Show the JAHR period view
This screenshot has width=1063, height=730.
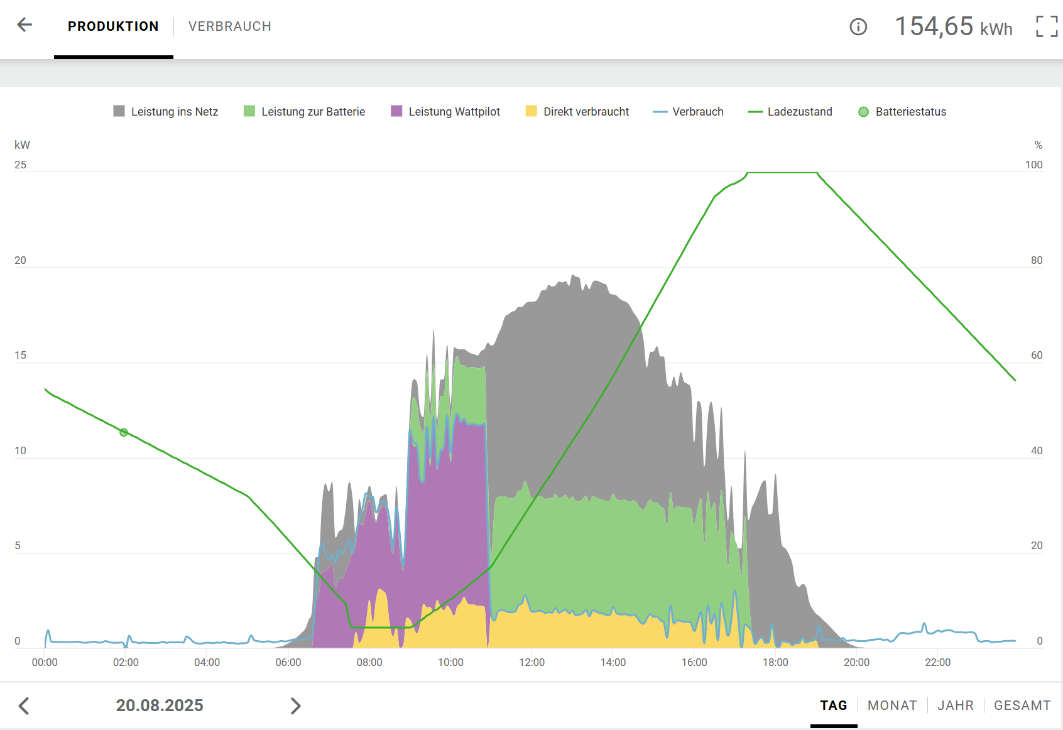(x=955, y=705)
